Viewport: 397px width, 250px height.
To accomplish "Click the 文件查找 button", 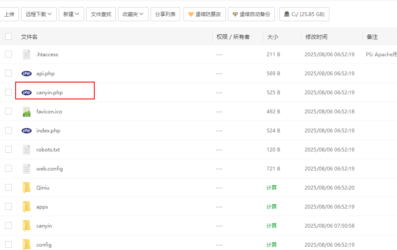I will [x=101, y=14].
